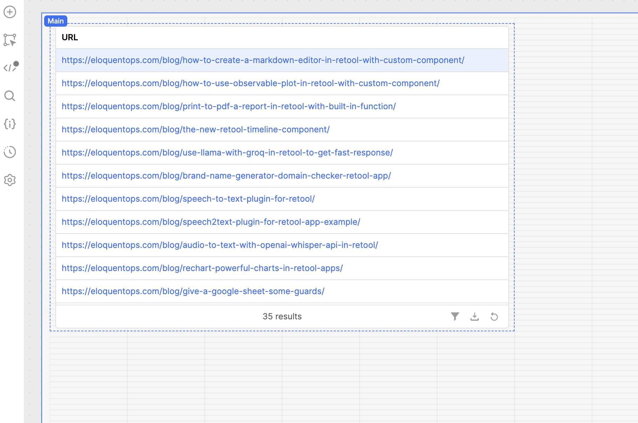Viewport: 638px width, 423px height.
Task: Click the URL column header
Action: 70,37
